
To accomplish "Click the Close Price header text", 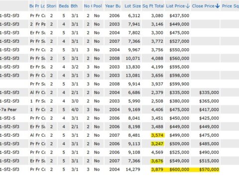I will [x=203, y=6].
